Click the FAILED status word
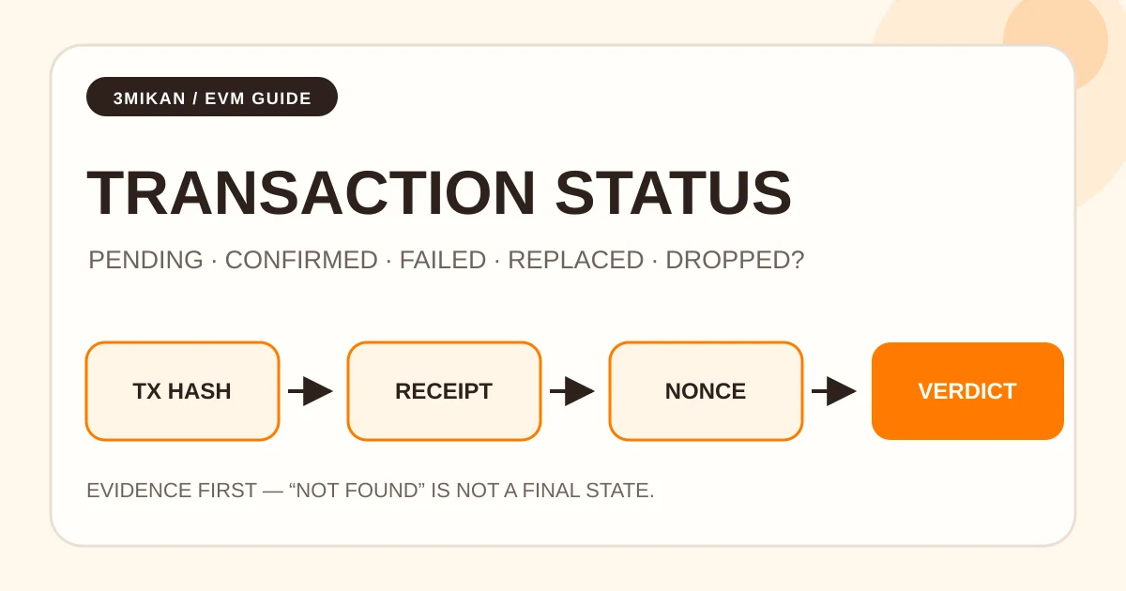The image size is (1126, 591). (443, 261)
